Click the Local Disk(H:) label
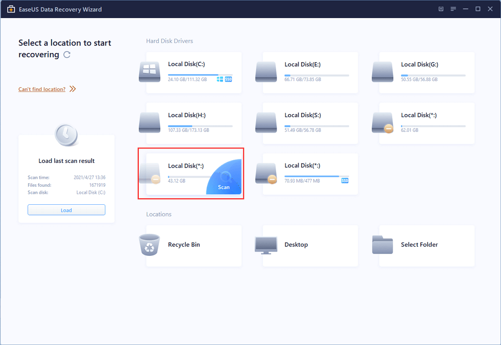This screenshot has width=501, height=345. coord(187,115)
